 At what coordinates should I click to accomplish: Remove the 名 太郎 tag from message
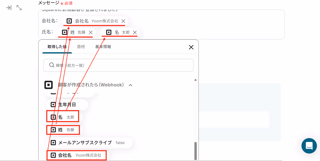[x=135, y=32]
